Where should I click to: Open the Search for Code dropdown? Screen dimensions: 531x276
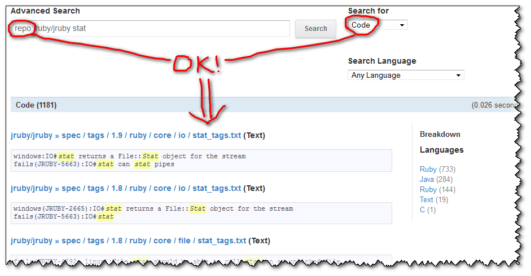(378, 25)
